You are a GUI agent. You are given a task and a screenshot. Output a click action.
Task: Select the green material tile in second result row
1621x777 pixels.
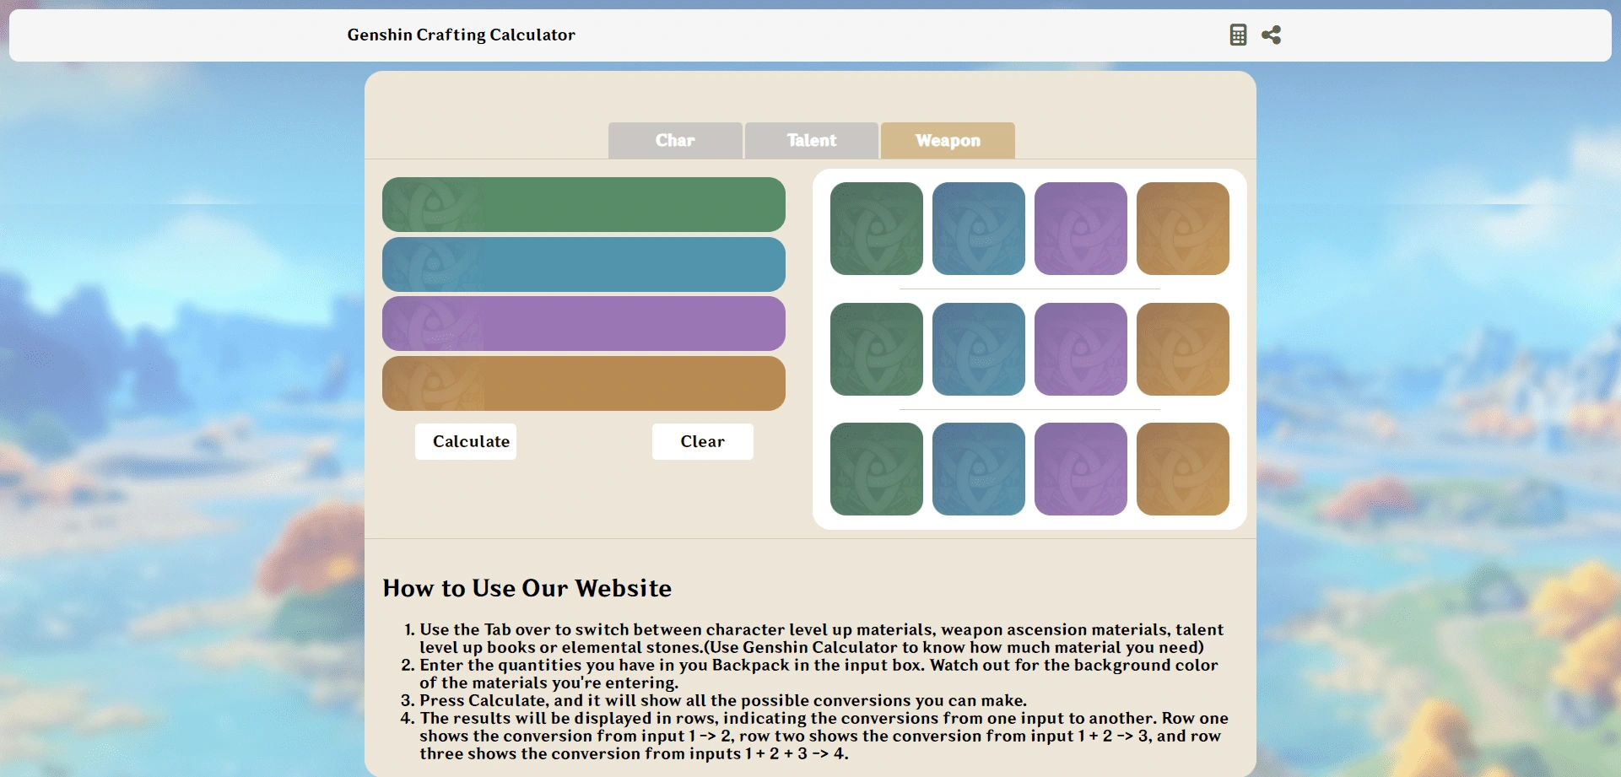[x=877, y=349]
